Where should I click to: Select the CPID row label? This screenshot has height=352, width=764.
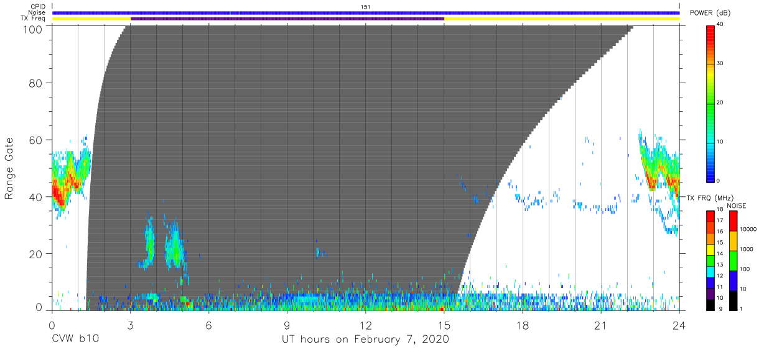point(38,6)
